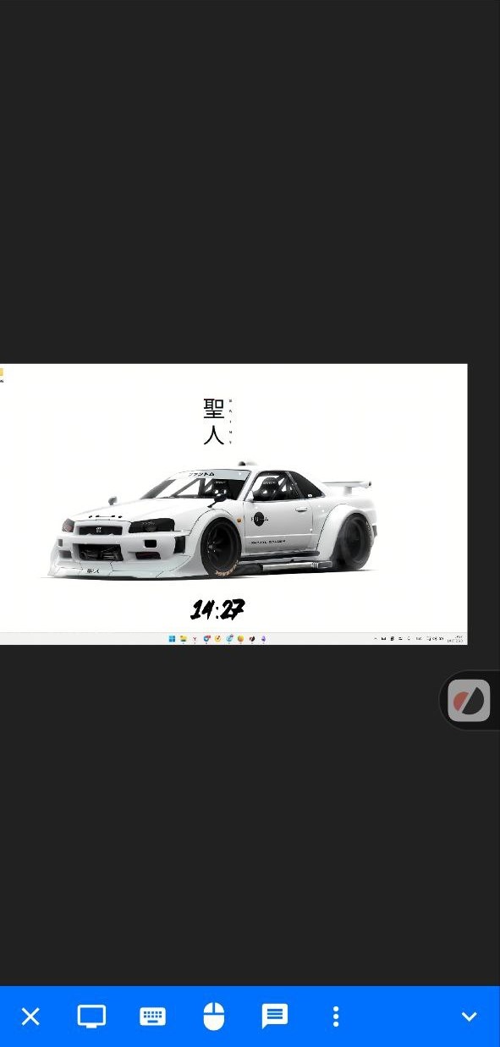Open the monitor display settings icon
The width and height of the screenshot is (500, 1047).
point(91,1016)
